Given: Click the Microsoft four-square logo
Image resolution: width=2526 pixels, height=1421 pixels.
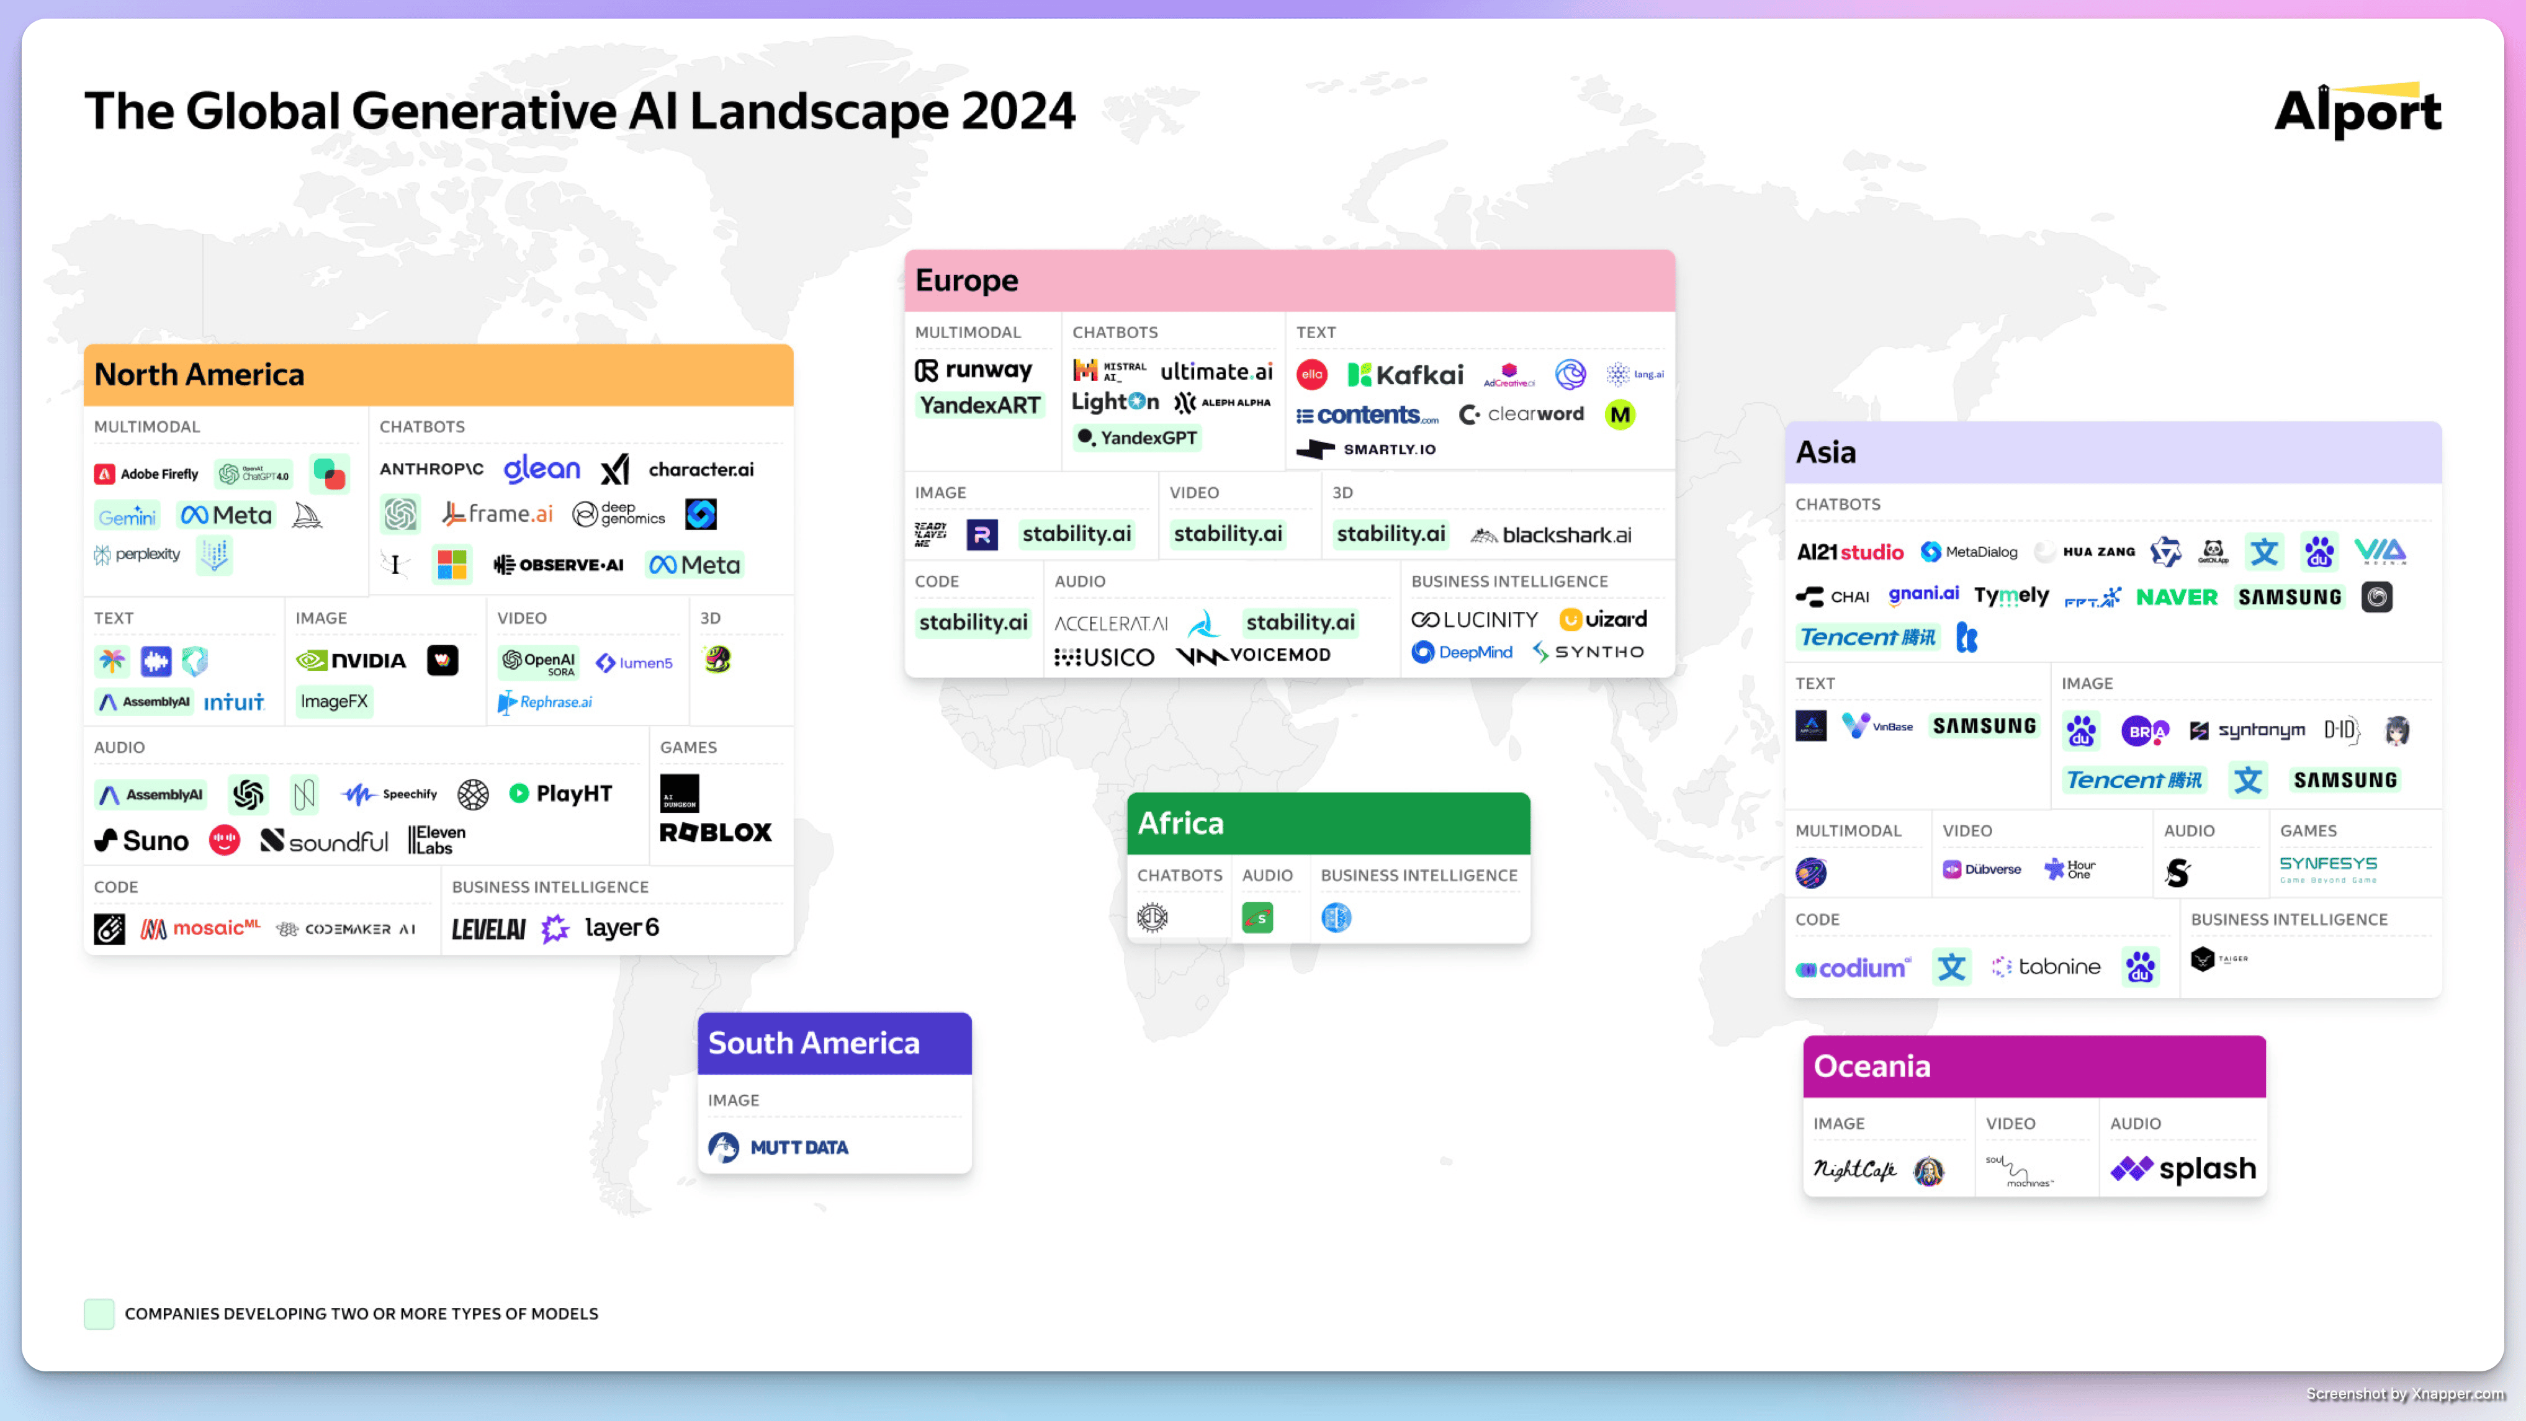Looking at the screenshot, I should (x=452, y=565).
